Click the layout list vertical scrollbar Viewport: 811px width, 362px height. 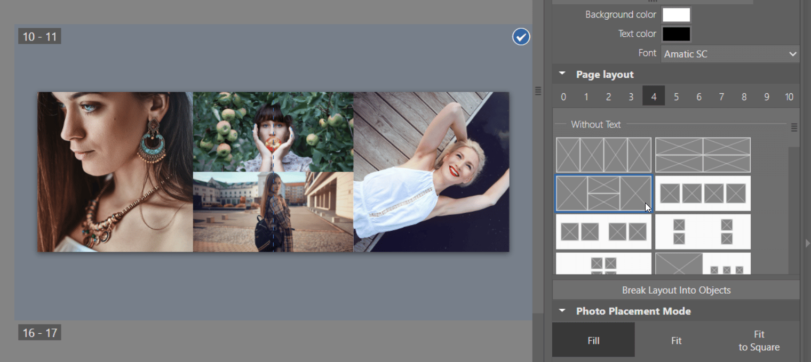coord(794,211)
